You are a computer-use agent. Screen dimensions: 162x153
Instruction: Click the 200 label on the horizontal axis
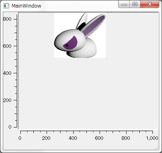coord(46,138)
